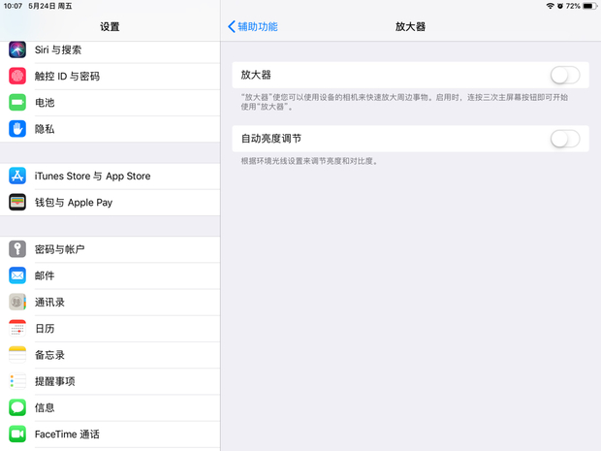Open 隐私 settings
Screen dimensions: 601x451
click(x=110, y=129)
